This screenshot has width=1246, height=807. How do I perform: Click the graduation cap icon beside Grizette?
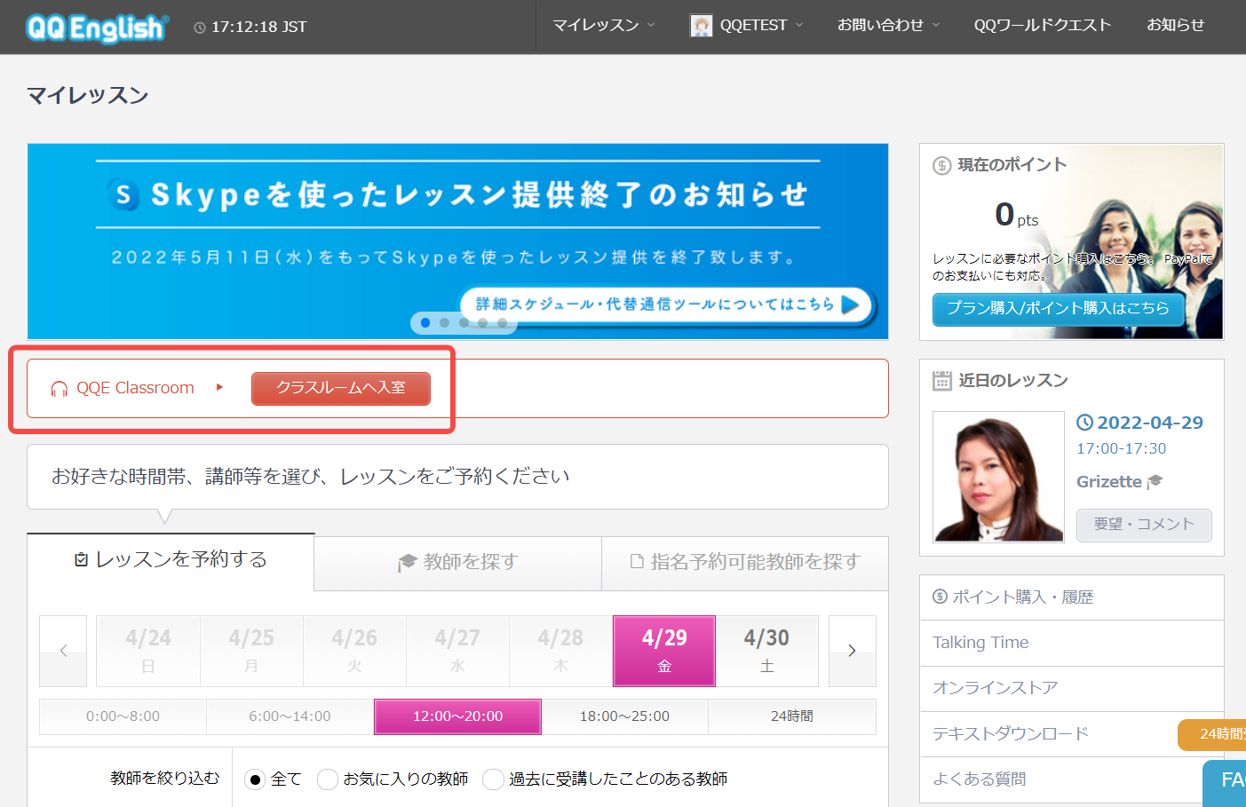[1155, 482]
